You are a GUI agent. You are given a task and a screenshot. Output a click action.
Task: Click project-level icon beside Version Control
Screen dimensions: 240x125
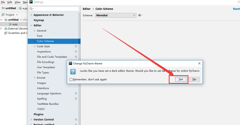pos(76,120)
